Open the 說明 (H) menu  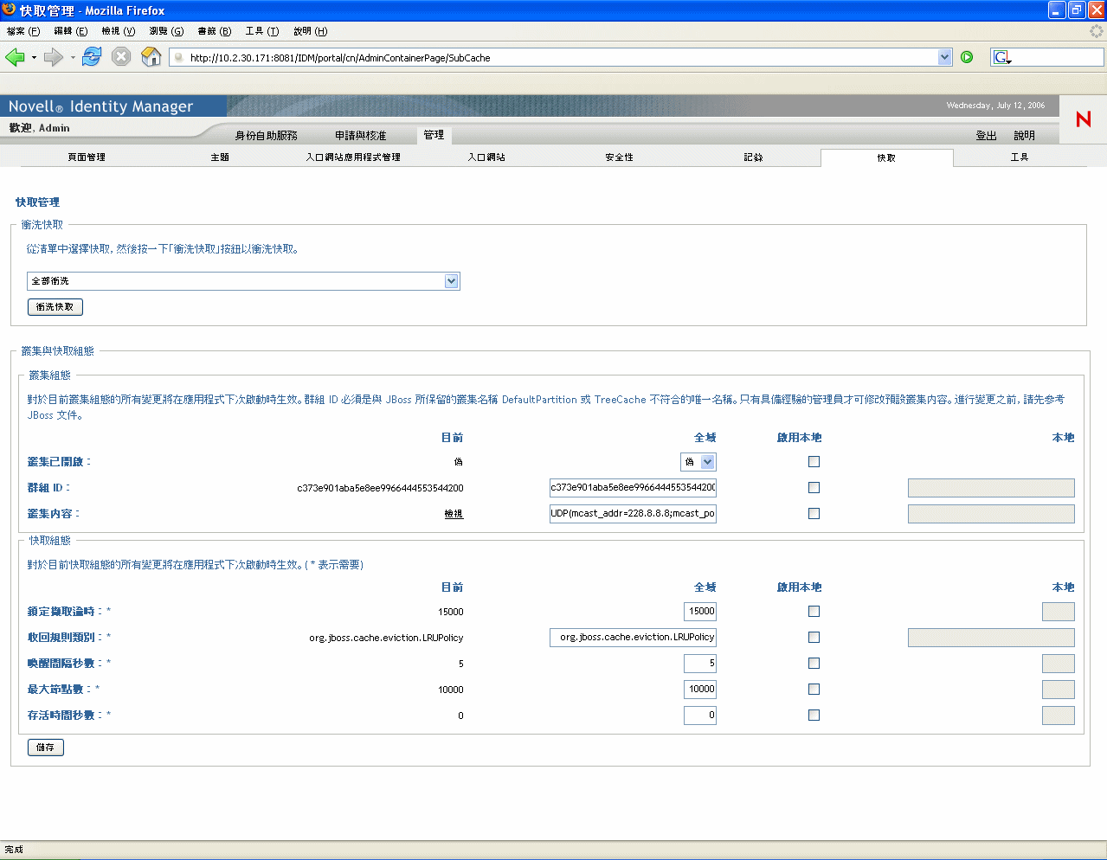click(x=310, y=31)
